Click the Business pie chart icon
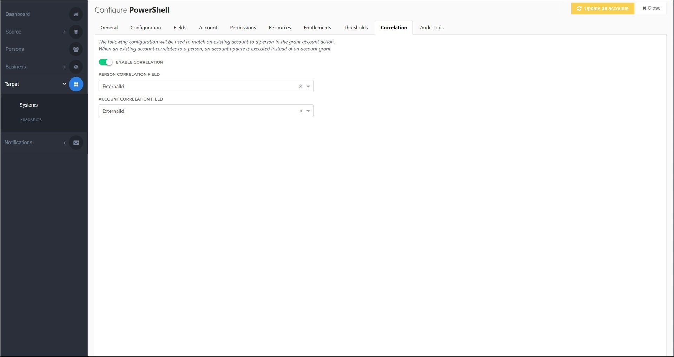674x357 pixels. pos(76,67)
